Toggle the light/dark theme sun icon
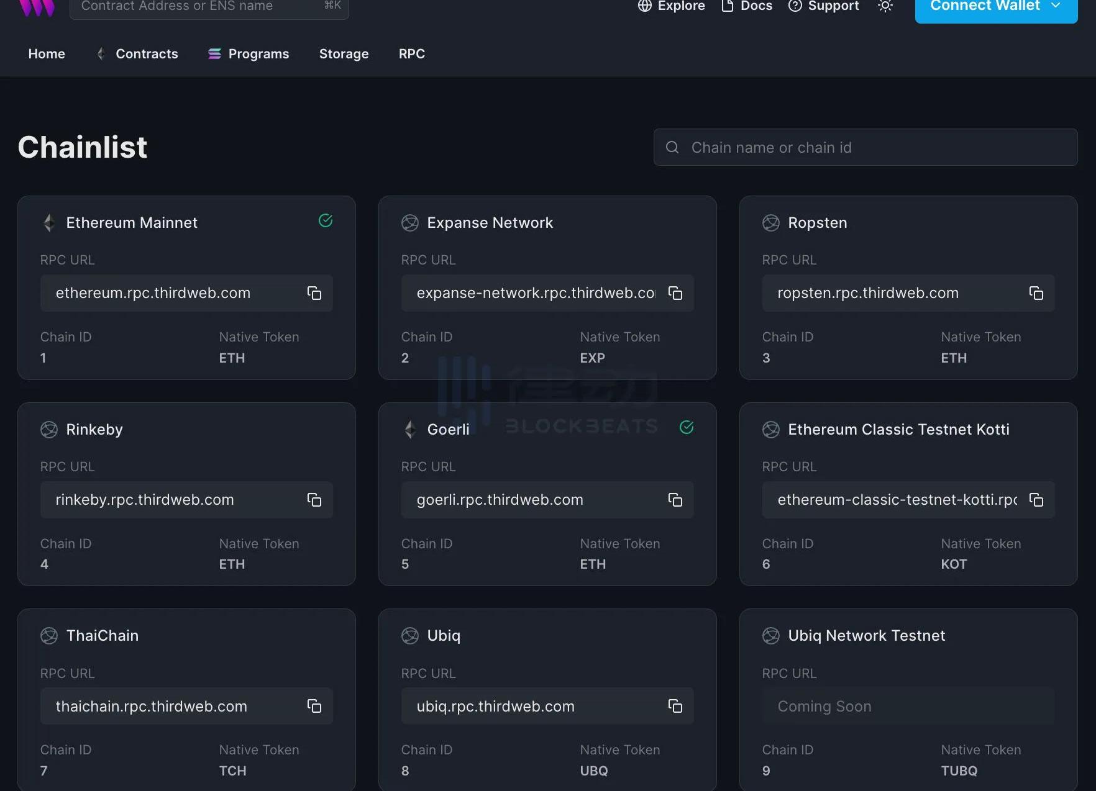Image resolution: width=1096 pixels, height=791 pixels. (x=885, y=6)
